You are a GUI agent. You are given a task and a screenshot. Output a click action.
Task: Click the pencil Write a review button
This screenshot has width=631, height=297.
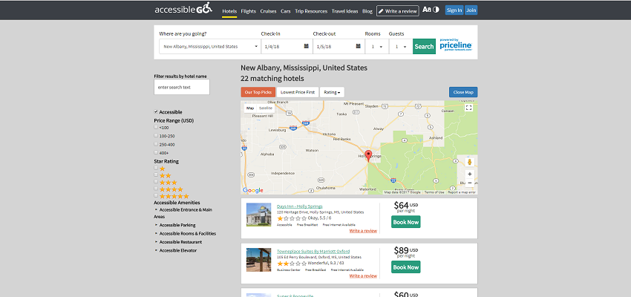pos(398,11)
